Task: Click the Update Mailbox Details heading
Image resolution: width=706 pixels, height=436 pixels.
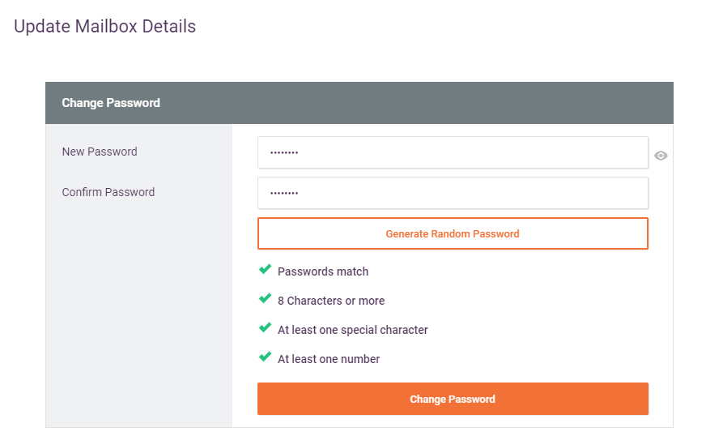Action: click(105, 26)
